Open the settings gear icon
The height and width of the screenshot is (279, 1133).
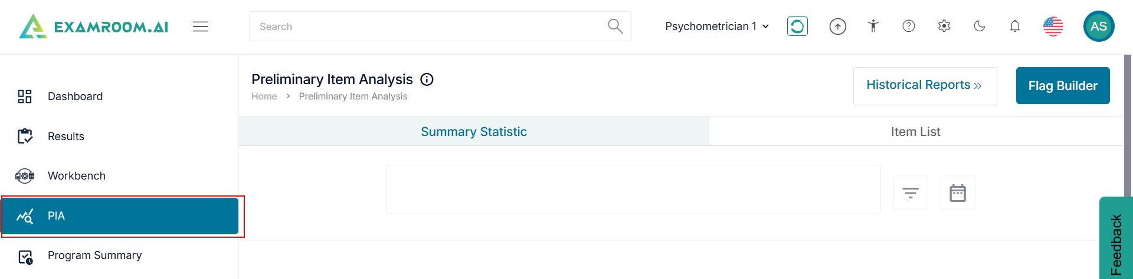pos(944,26)
